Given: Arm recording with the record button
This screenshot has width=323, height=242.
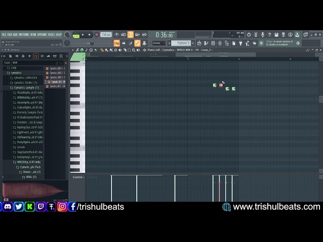Looking at the screenshot, I should pyautogui.click(x=96, y=35).
